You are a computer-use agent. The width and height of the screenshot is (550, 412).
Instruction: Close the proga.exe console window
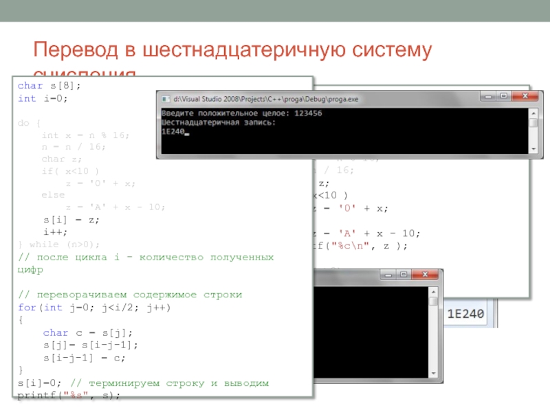click(x=525, y=96)
